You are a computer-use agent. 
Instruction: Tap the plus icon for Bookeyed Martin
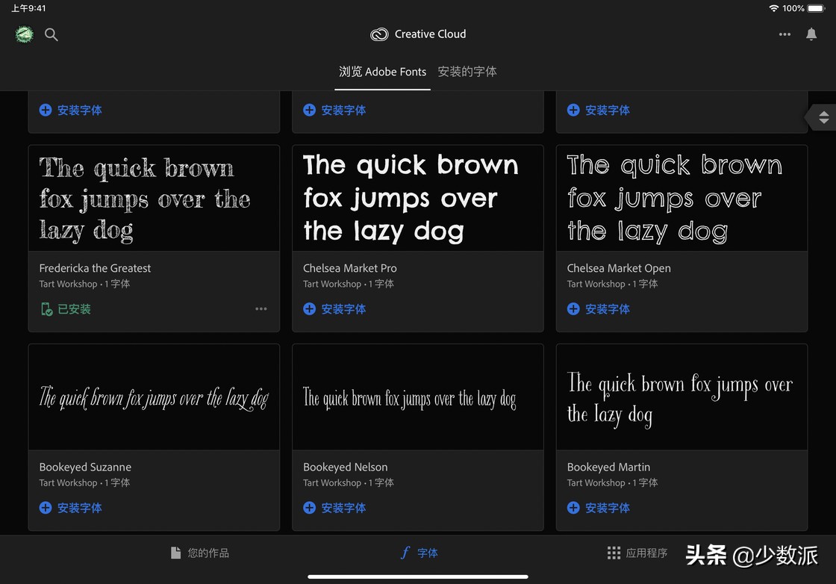573,508
